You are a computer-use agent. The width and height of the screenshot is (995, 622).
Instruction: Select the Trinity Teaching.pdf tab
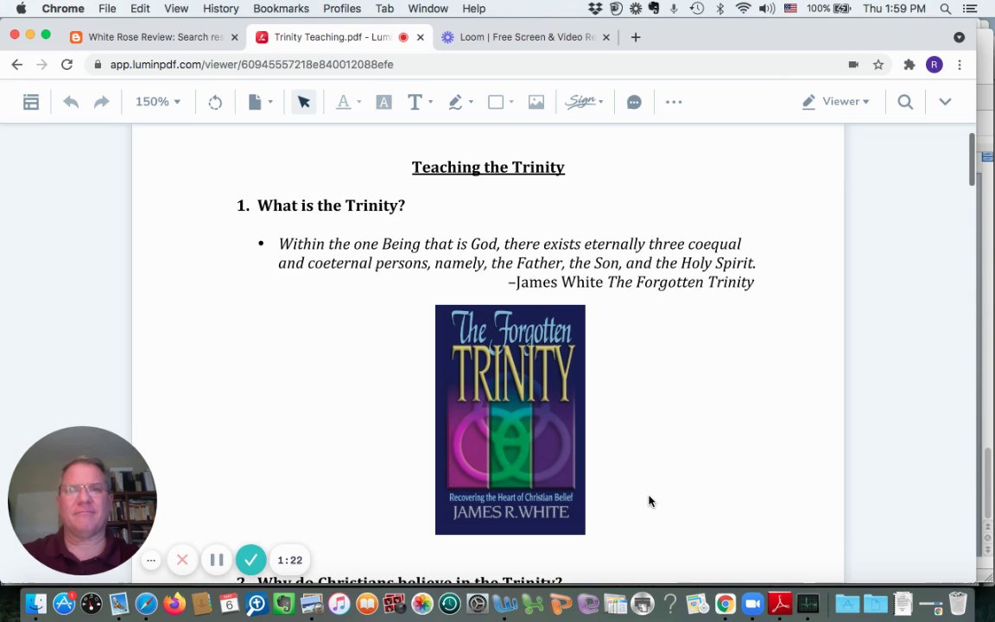point(333,37)
